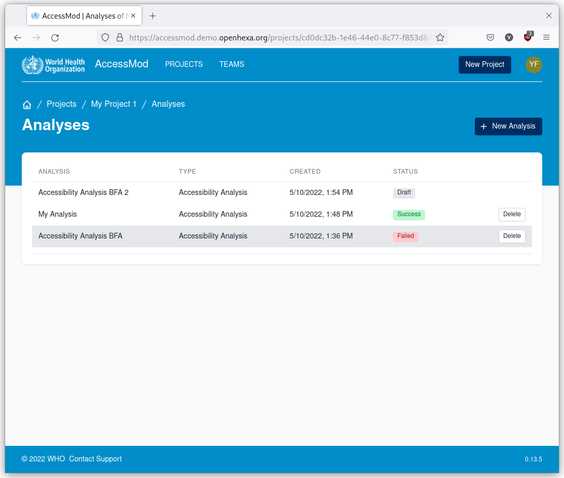Viewport: 564px width, 478px height.
Task: Open the PROJECTS nav menu
Action: pos(184,64)
